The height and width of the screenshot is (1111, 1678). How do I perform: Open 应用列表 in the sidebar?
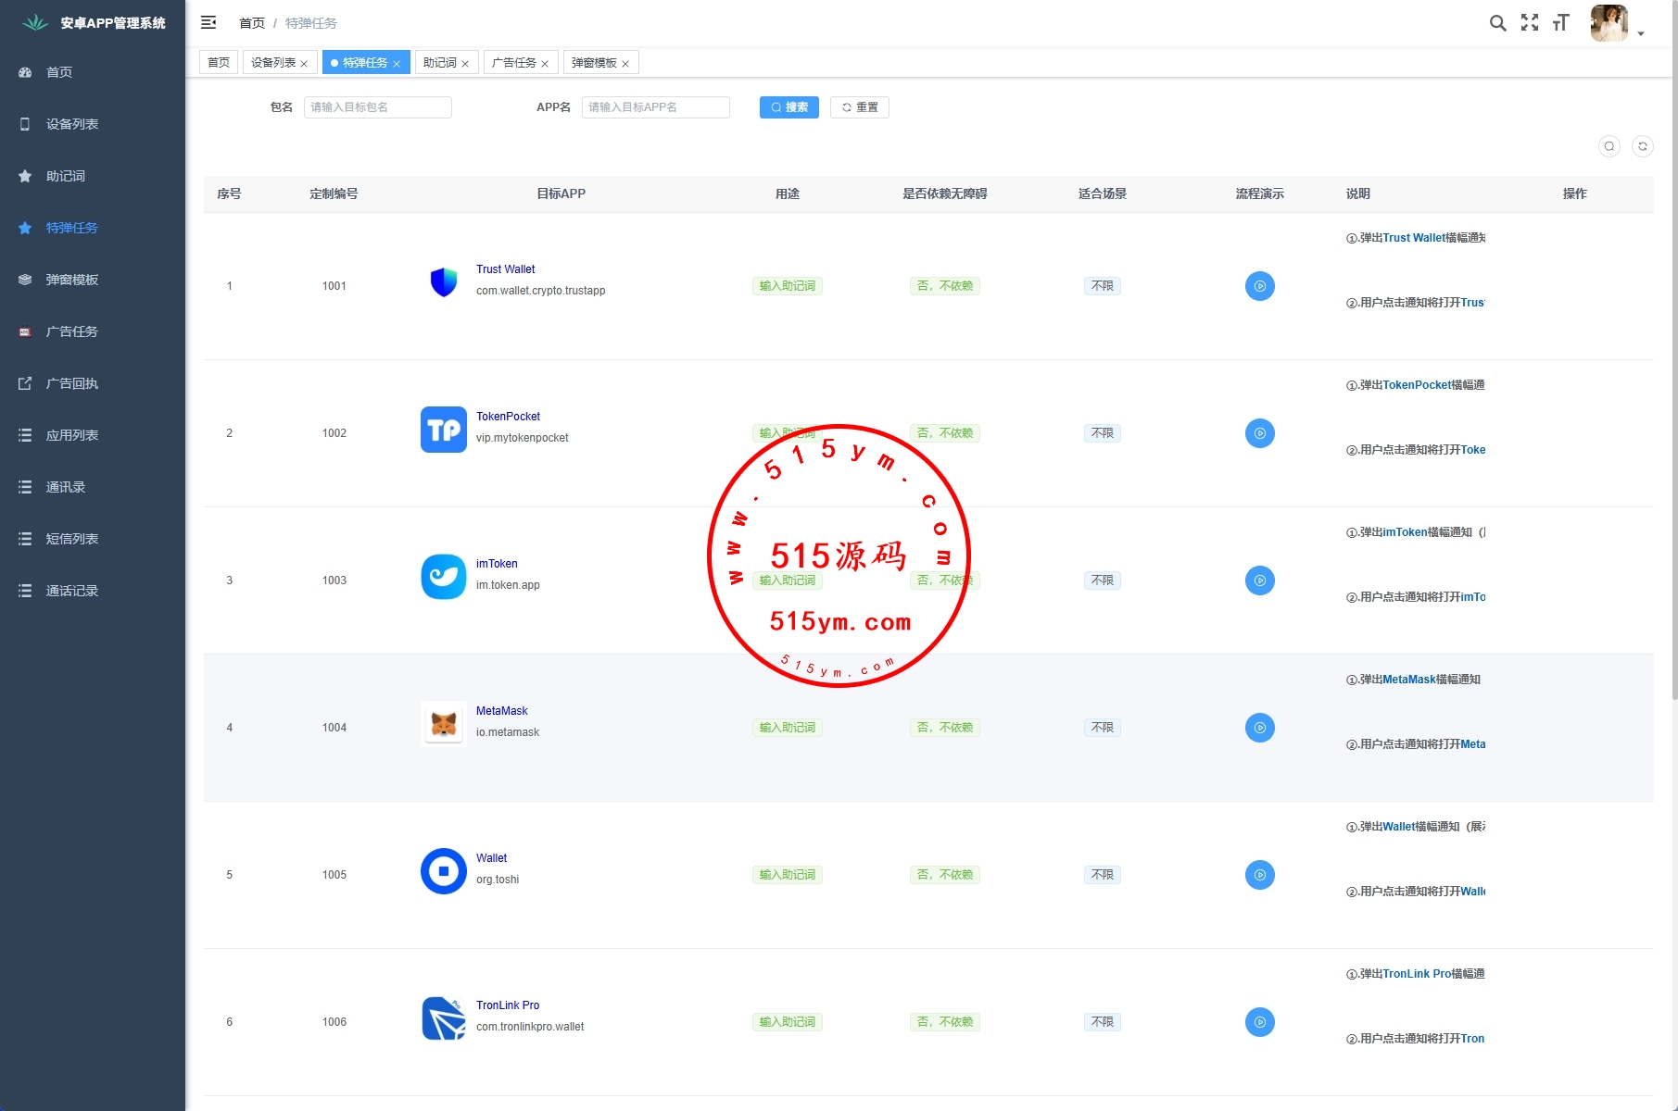pos(93,435)
